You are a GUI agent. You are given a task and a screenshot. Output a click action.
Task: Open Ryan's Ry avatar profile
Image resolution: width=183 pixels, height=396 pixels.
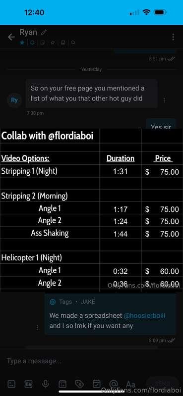[14, 100]
